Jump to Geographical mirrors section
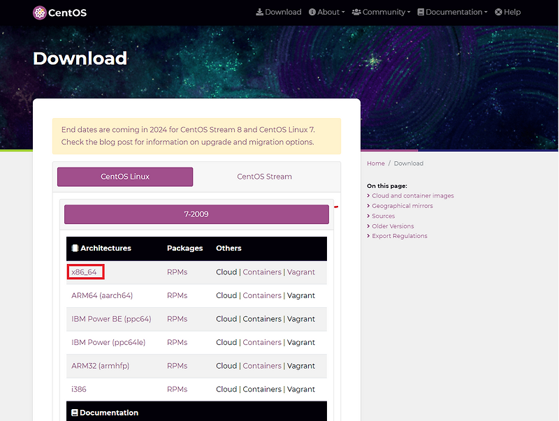The height and width of the screenshot is (421, 559). click(402, 206)
